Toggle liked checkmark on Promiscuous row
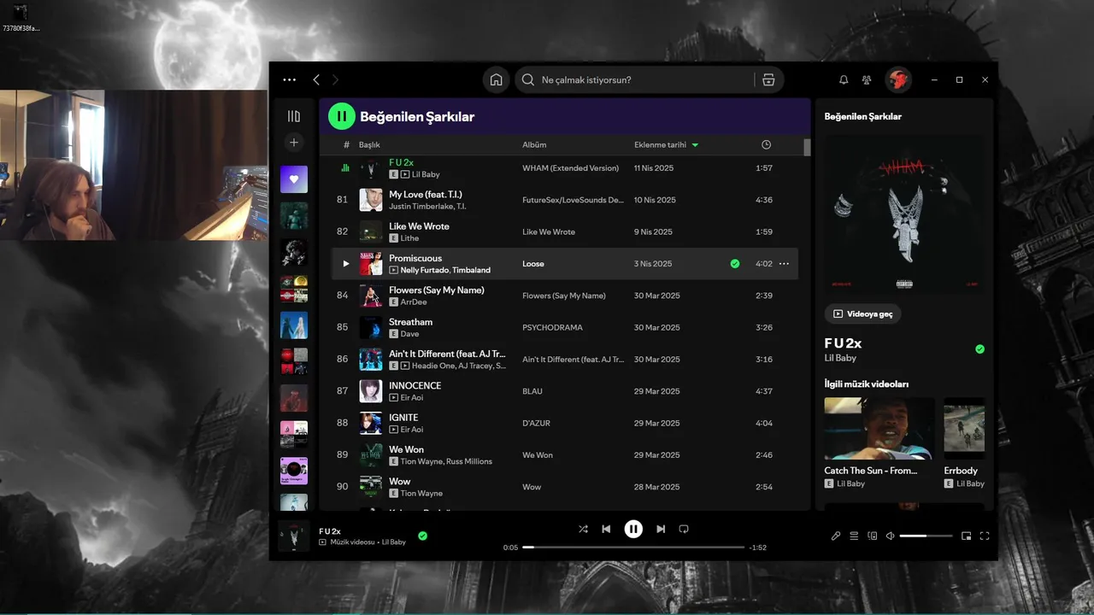The height and width of the screenshot is (615, 1094). (x=735, y=264)
